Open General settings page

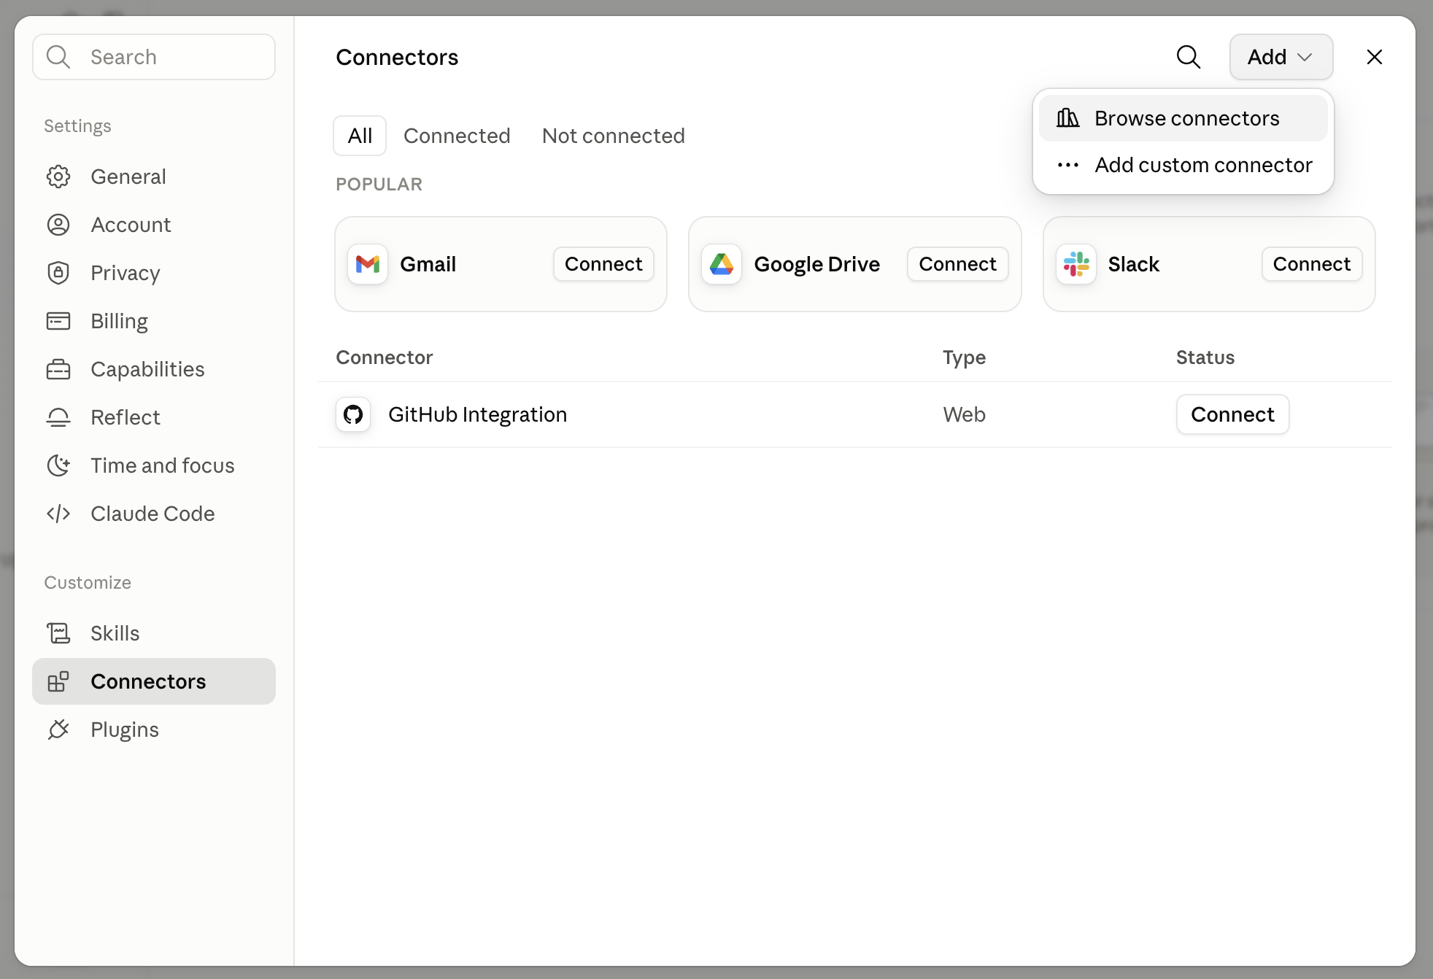(154, 177)
